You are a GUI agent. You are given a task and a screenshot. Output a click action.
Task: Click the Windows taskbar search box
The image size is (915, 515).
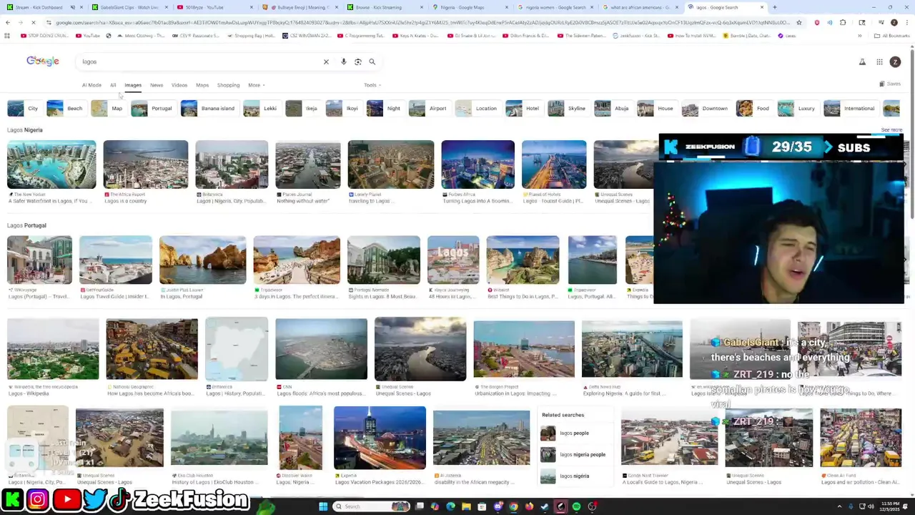tap(372, 506)
